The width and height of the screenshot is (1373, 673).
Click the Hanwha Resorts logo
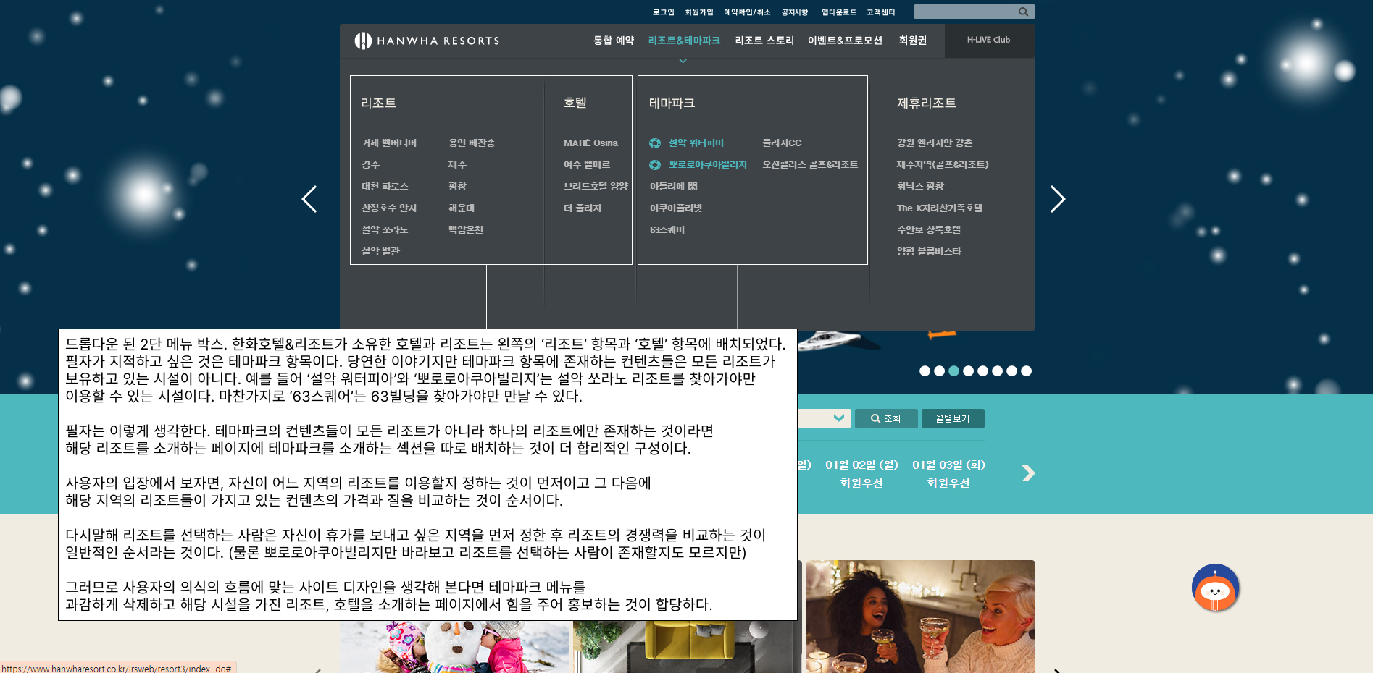tap(427, 41)
